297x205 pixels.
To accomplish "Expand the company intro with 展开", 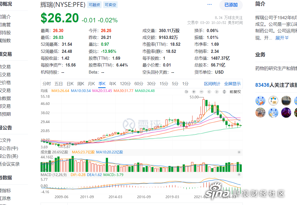I will (x=282, y=38).
